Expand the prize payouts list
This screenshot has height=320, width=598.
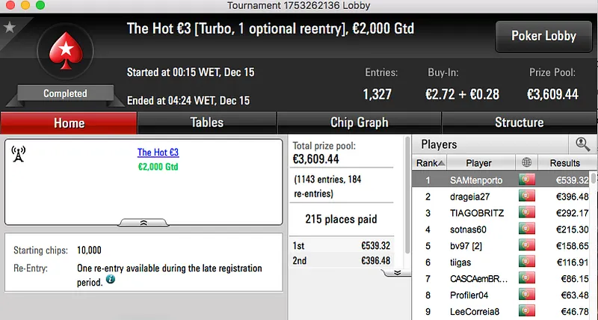point(398,272)
